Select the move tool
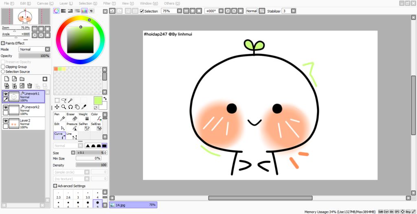The height and width of the screenshot is (214, 417). [x=57, y=107]
